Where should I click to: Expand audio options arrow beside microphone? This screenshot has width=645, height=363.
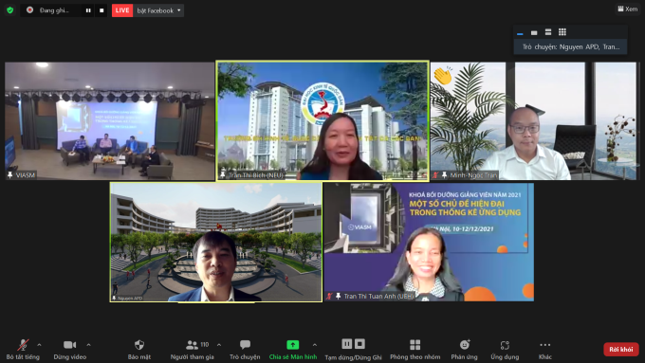click(x=39, y=345)
